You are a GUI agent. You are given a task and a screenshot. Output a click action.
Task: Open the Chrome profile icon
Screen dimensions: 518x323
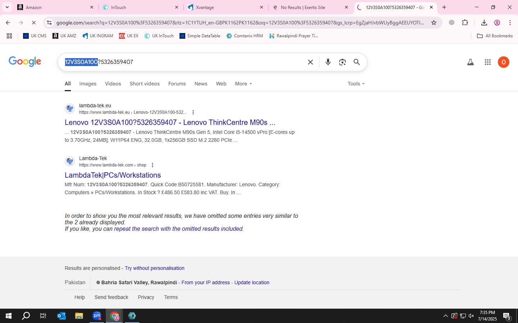pyautogui.click(x=497, y=23)
